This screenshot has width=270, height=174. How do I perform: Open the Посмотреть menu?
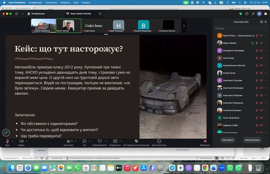pos(51,3)
